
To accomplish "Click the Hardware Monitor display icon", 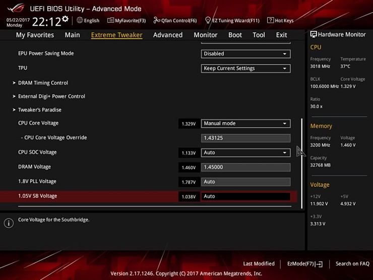I will (314, 34).
